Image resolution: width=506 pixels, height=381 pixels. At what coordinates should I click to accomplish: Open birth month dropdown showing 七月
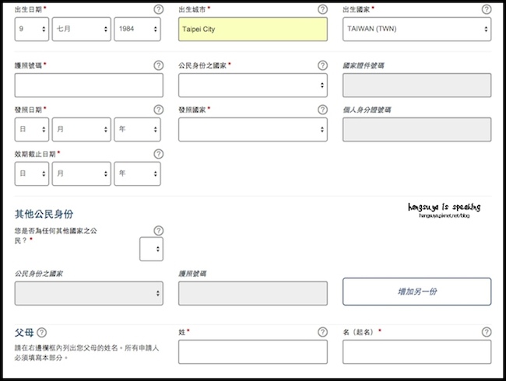(81, 29)
